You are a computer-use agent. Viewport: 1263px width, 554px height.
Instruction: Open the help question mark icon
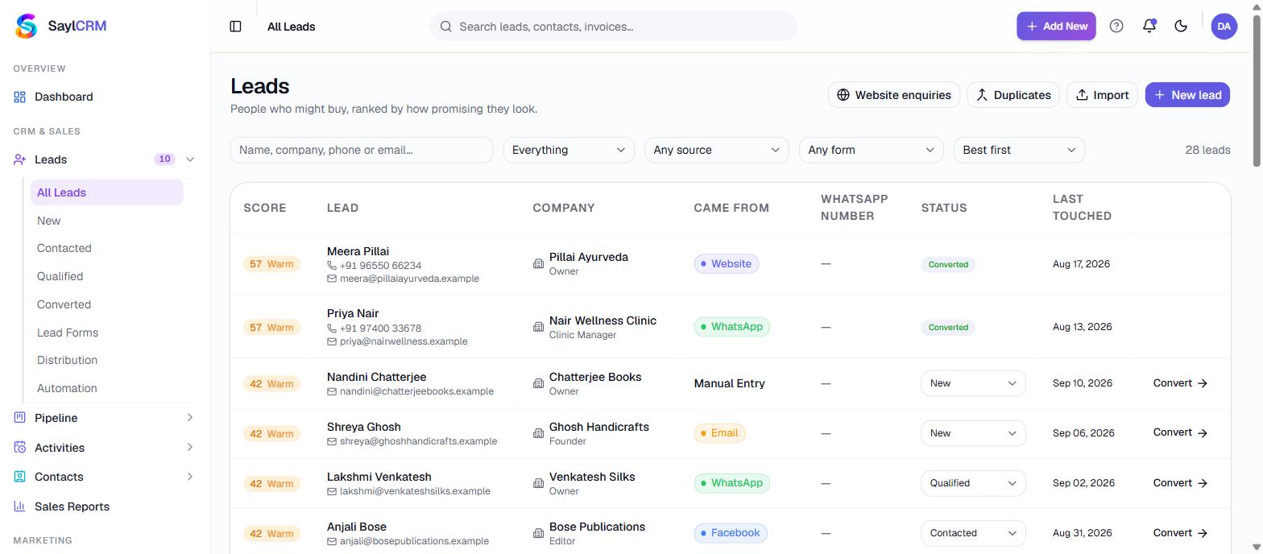(x=1116, y=26)
